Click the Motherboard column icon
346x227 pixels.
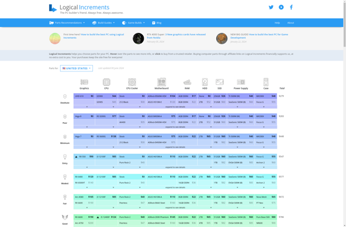tap(161, 82)
